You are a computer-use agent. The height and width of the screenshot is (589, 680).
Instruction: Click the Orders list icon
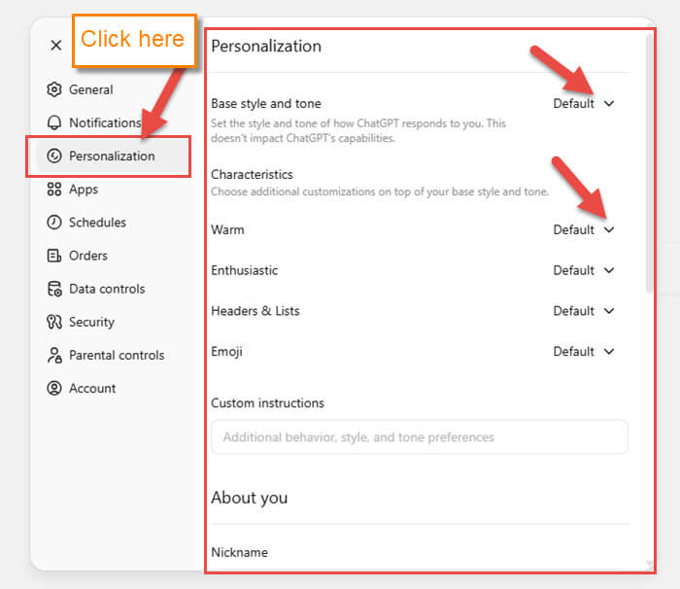click(54, 256)
